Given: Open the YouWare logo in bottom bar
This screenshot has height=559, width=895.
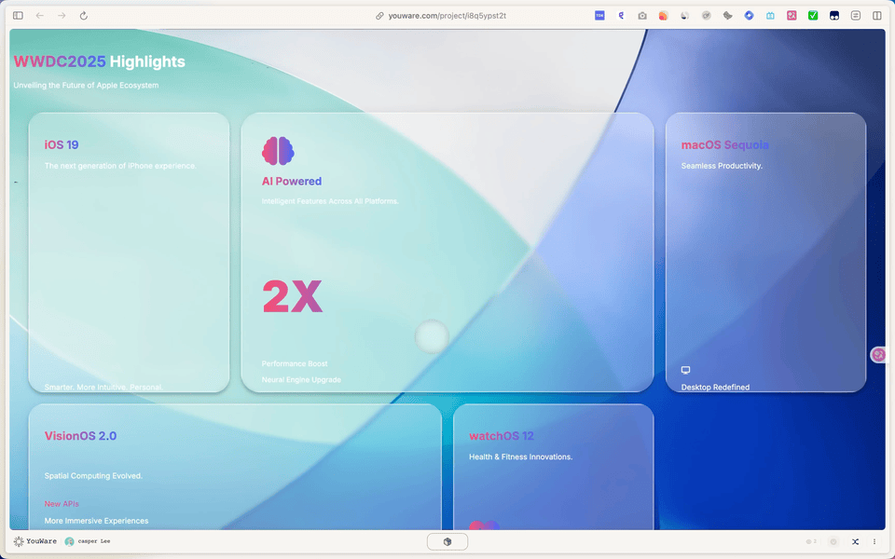Looking at the screenshot, I should pos(35,541).
